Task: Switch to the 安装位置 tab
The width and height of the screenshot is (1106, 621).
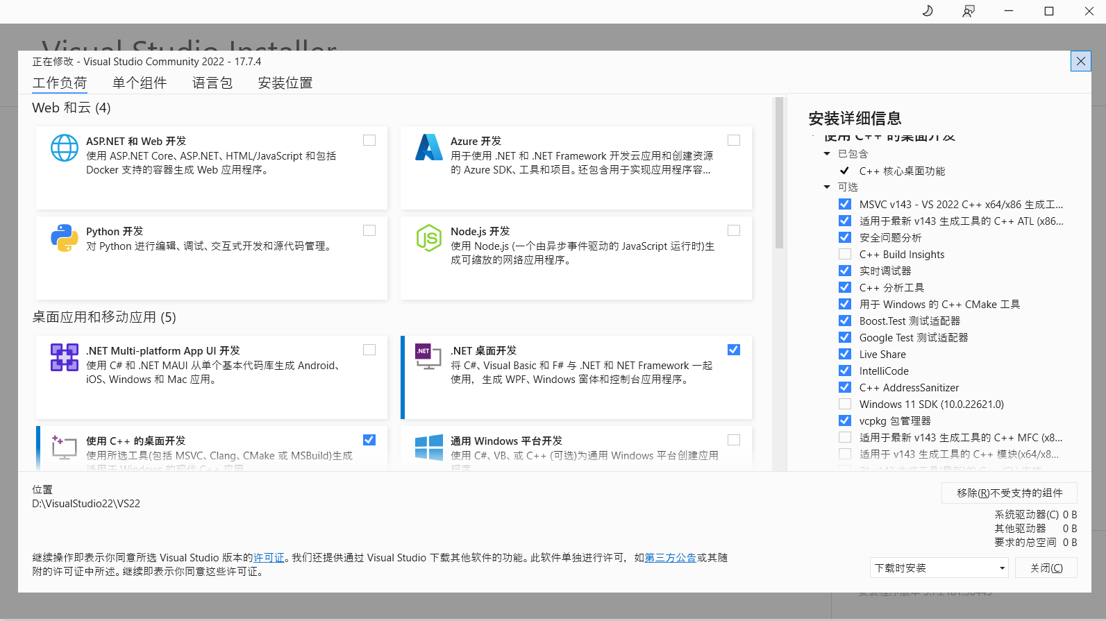Action: click(x=285, y=83)
